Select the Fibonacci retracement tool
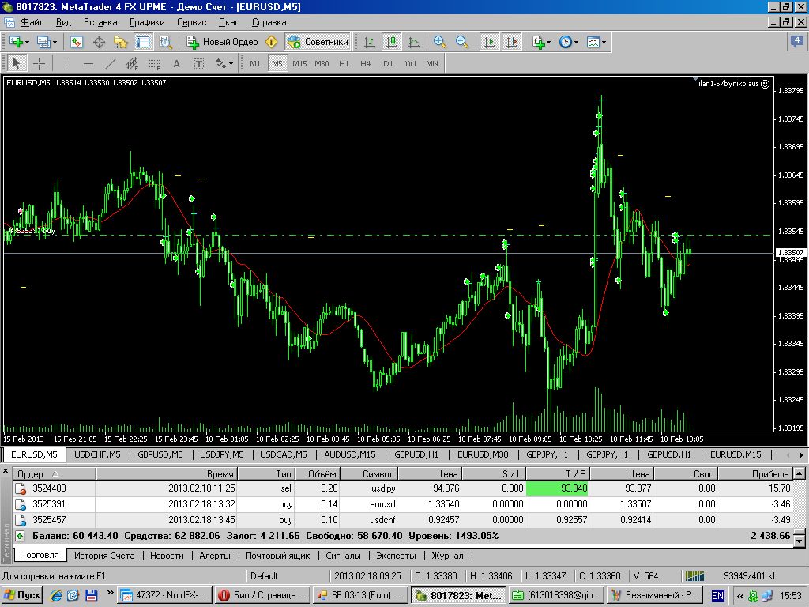The image size is (809, 607). click(154, 63)
